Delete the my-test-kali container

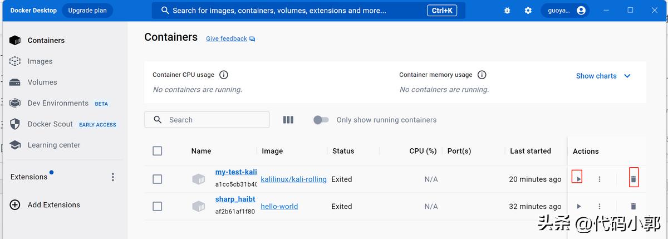pos(633,179)
